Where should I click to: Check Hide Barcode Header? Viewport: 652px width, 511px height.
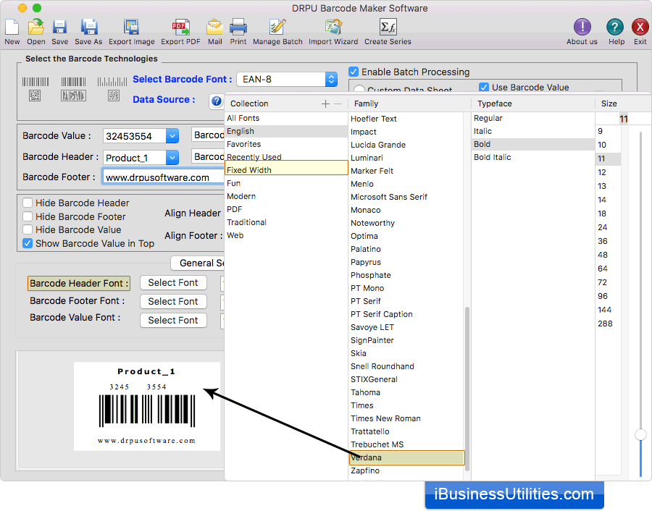coord(28,203)
